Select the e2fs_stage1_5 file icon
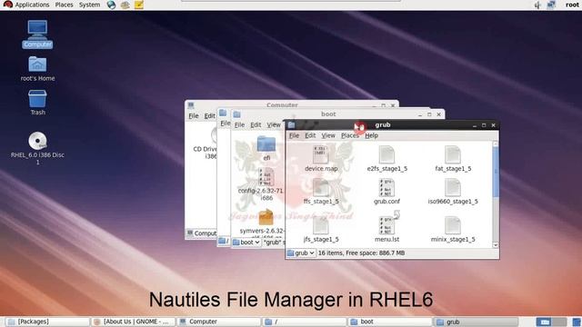Screen dimensions: 582x327 tap(386, 154)
